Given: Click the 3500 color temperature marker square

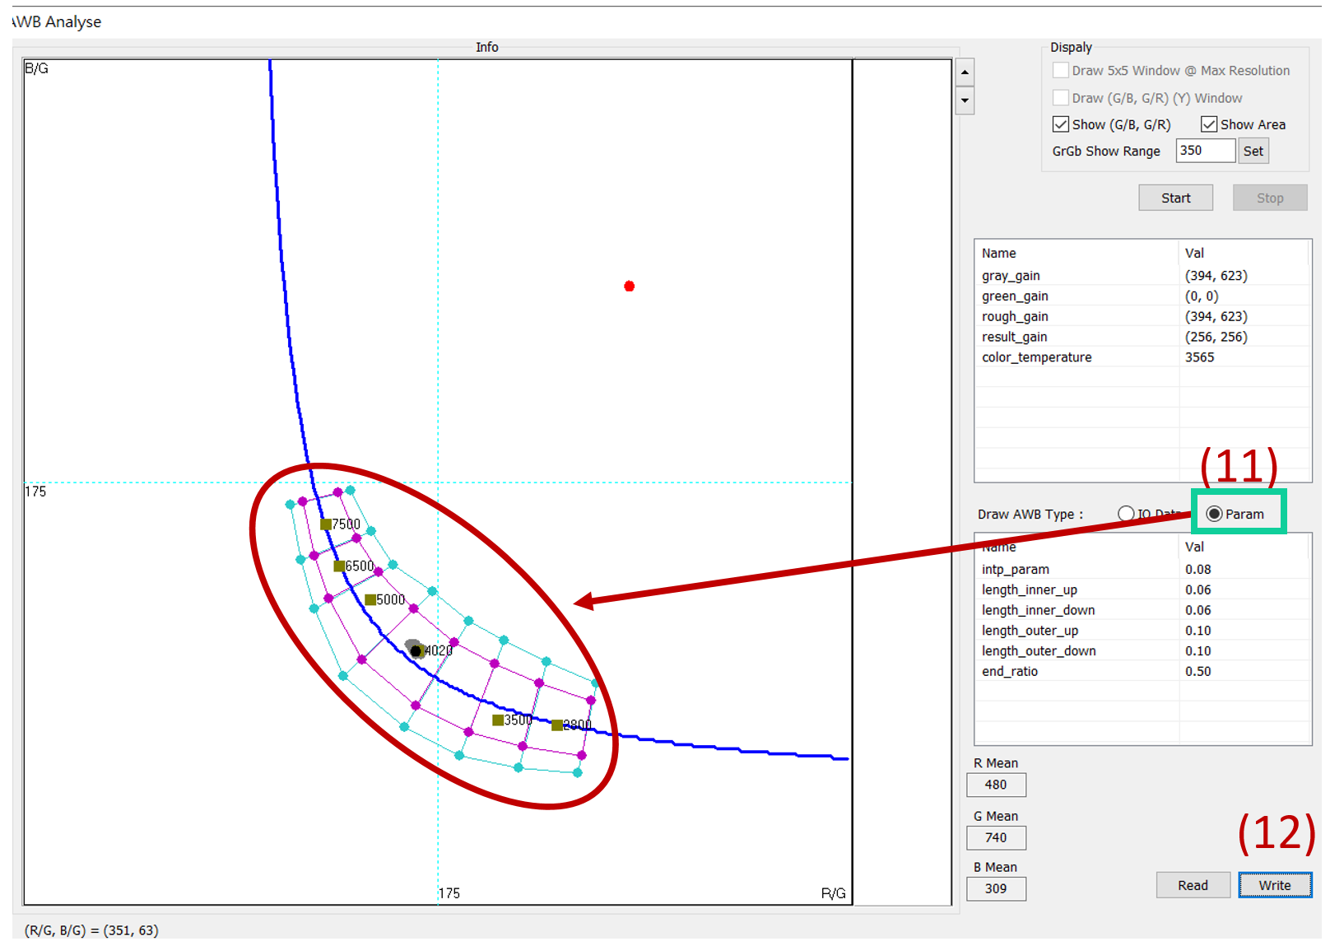Looking at the screenshot, I should tap(497, 720).
